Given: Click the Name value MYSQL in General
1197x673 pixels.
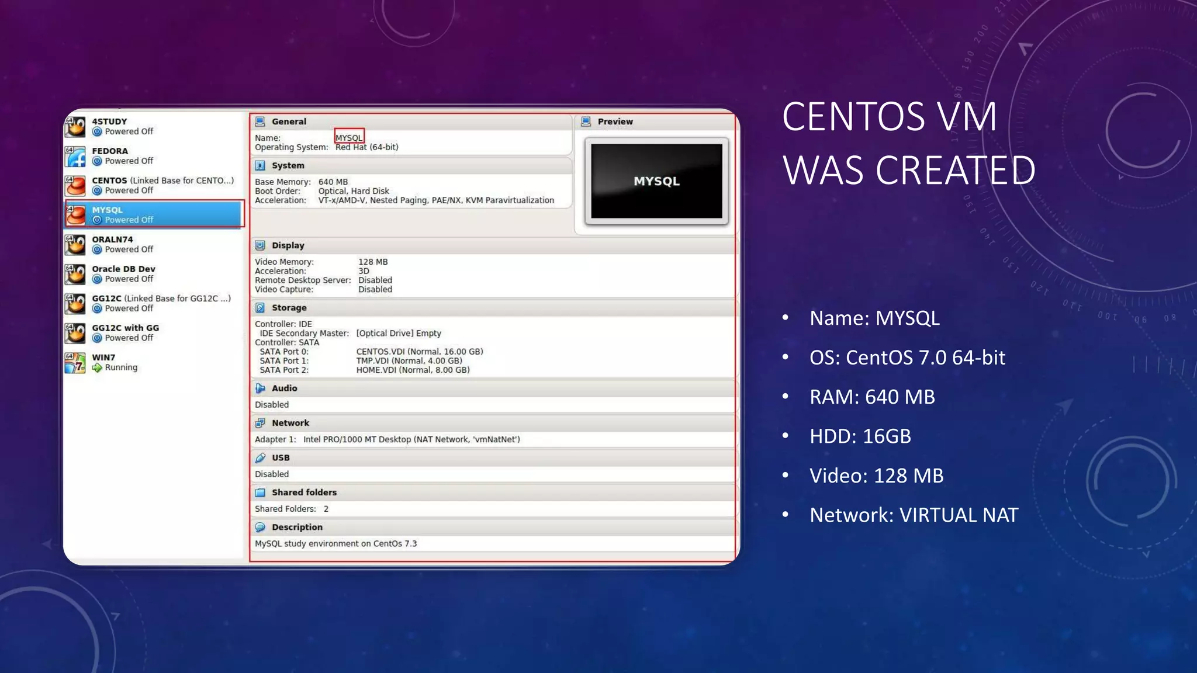Looking at the screenshot, I should pos(349,138).
